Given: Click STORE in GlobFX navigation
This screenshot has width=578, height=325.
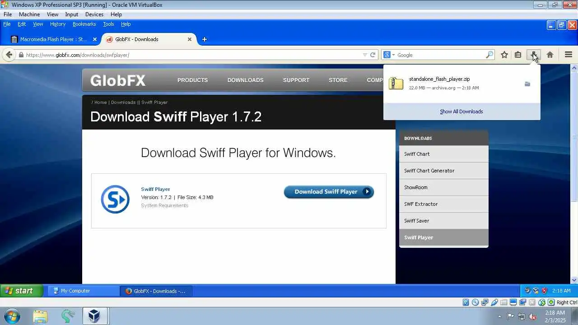Looking at the screenshot, I should point(338,80).
